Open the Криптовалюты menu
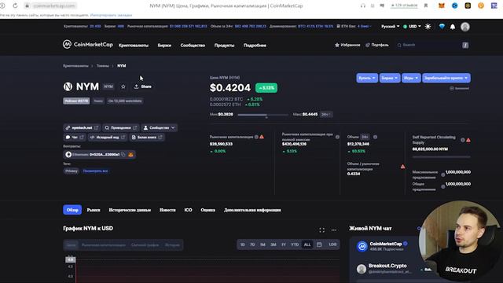Image resolution: width=503 pixels, height=283 pixels. pos(134,46)
